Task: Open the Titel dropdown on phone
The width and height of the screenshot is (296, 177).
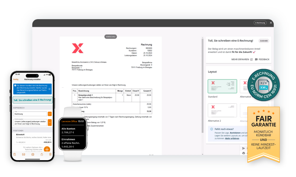Action: 50,114
